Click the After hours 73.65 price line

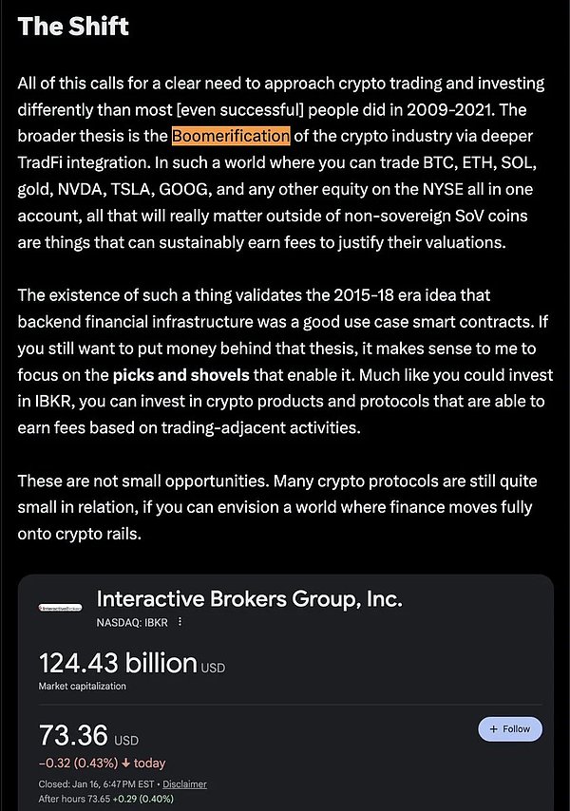[106, 799]
